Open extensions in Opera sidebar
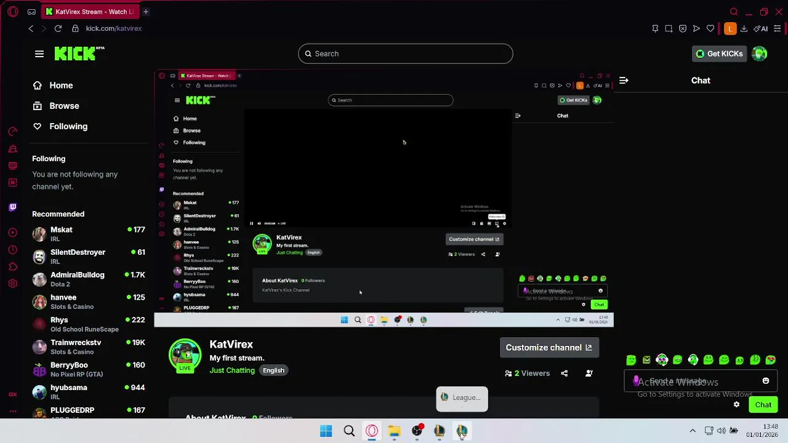788x443 pixels. [13, 266]
